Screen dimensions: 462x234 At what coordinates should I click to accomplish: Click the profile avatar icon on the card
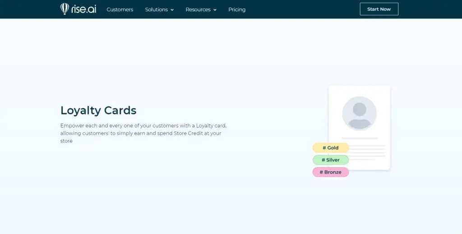359,113
